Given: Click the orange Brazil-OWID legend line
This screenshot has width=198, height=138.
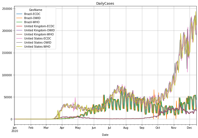Looking at the screenshot, I should (x=19, y=18).
